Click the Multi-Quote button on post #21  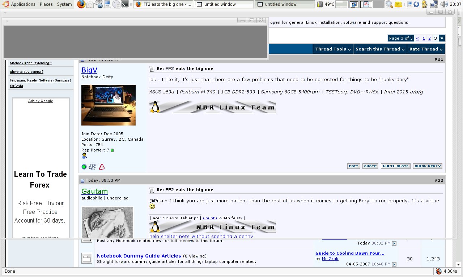click(395, 166)
